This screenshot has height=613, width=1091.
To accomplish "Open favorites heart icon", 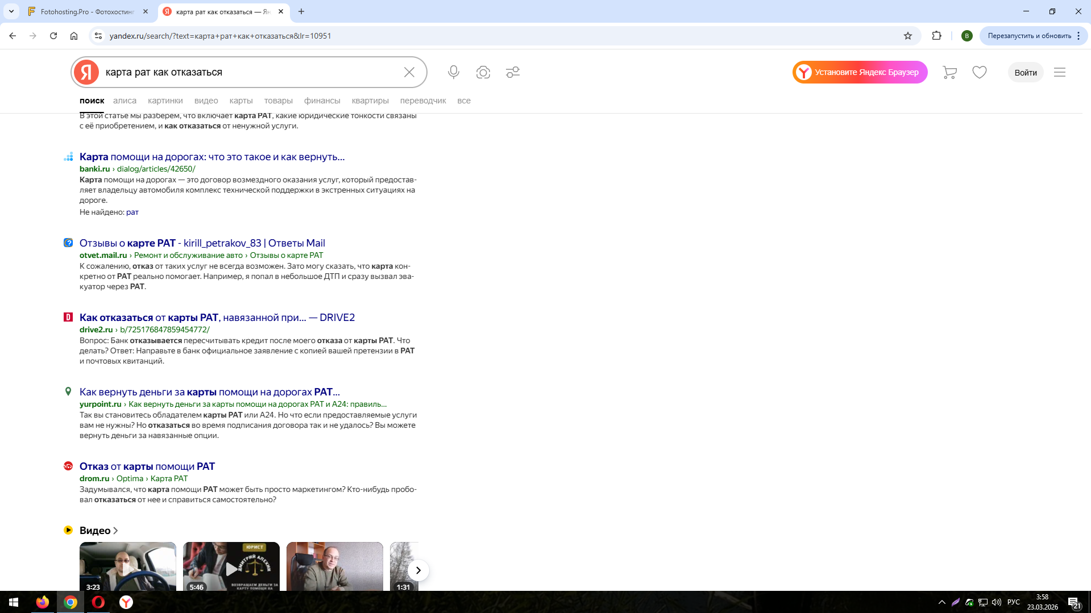I will pos(980,72).
